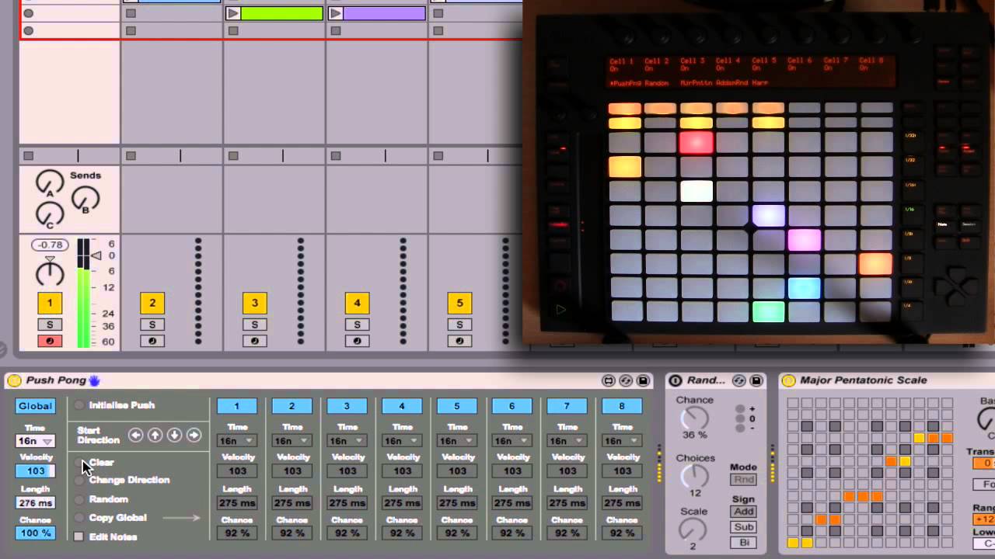Screen dimensions: 995x559
Task: Click the right Start Direction arrow
Action: click(x=194, y=435)
